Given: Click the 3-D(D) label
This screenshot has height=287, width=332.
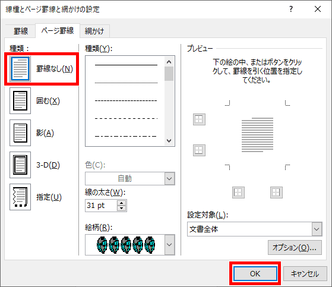Looking at the screenshot, I should (x=48, y=165).
